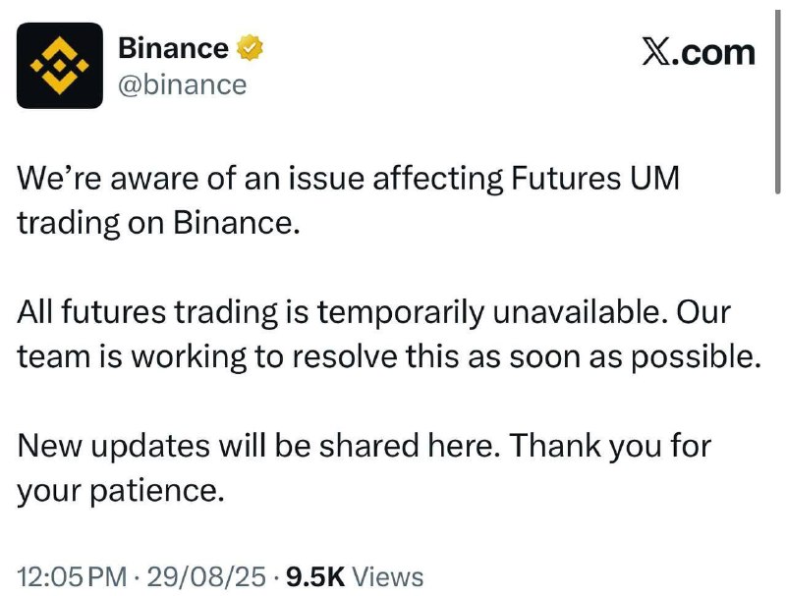This screenshot has height=596, width=786.
Task: Open the @binance handle link
Action: (x=182, y=84)
